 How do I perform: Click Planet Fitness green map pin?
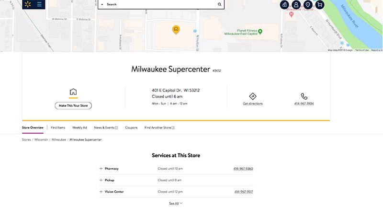260,32
